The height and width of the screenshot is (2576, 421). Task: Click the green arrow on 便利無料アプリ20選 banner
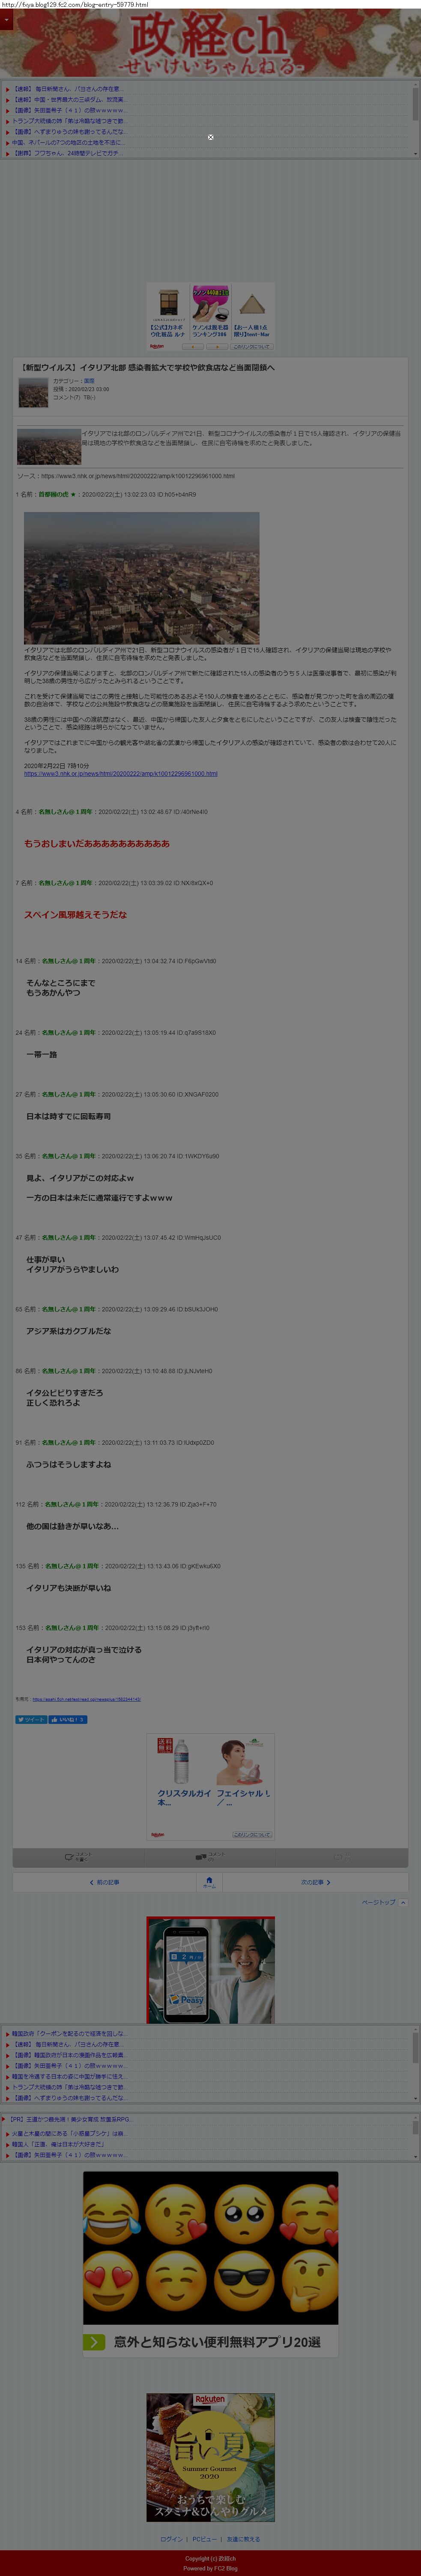[x=94, y=2342]
